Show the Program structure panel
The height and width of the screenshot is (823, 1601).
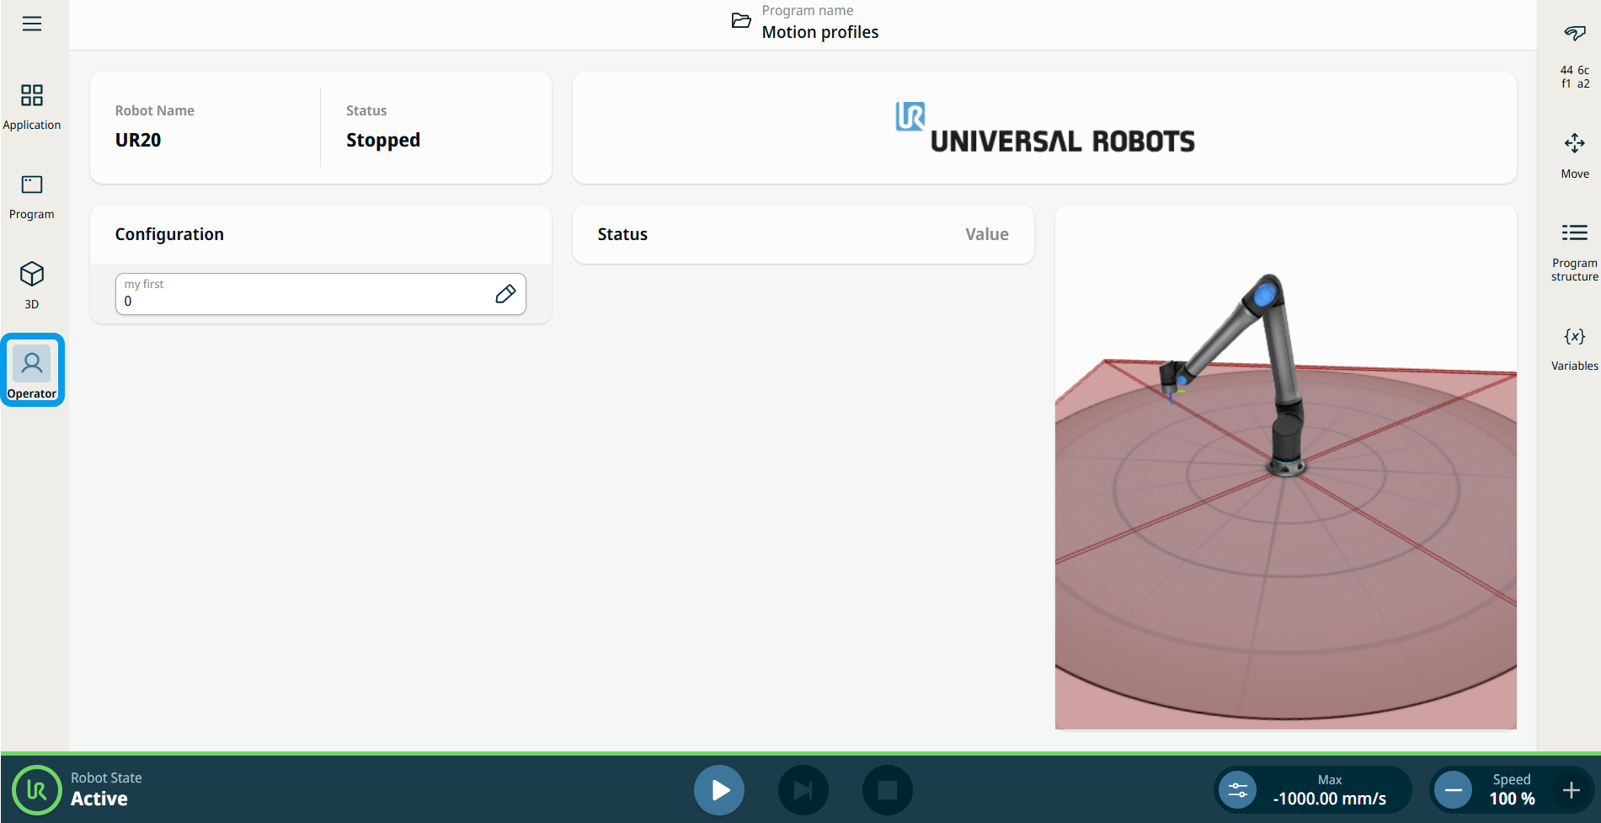(1574, 250)
